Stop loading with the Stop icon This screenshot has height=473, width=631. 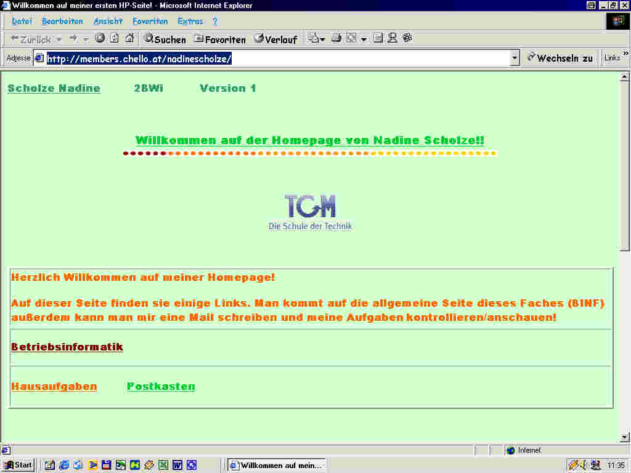pyautogui.click(x=100, y=38)
